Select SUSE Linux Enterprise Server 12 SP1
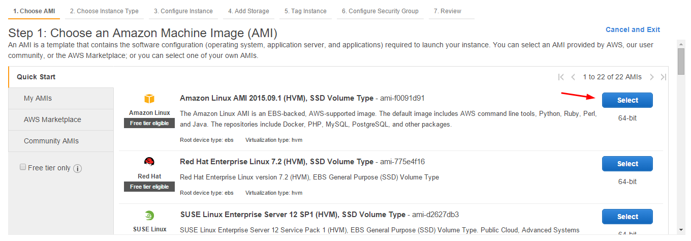The image size is (691, 241). pos(627,217)
